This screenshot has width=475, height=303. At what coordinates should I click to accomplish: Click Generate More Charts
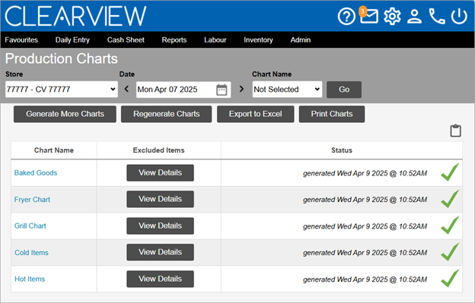65,114
